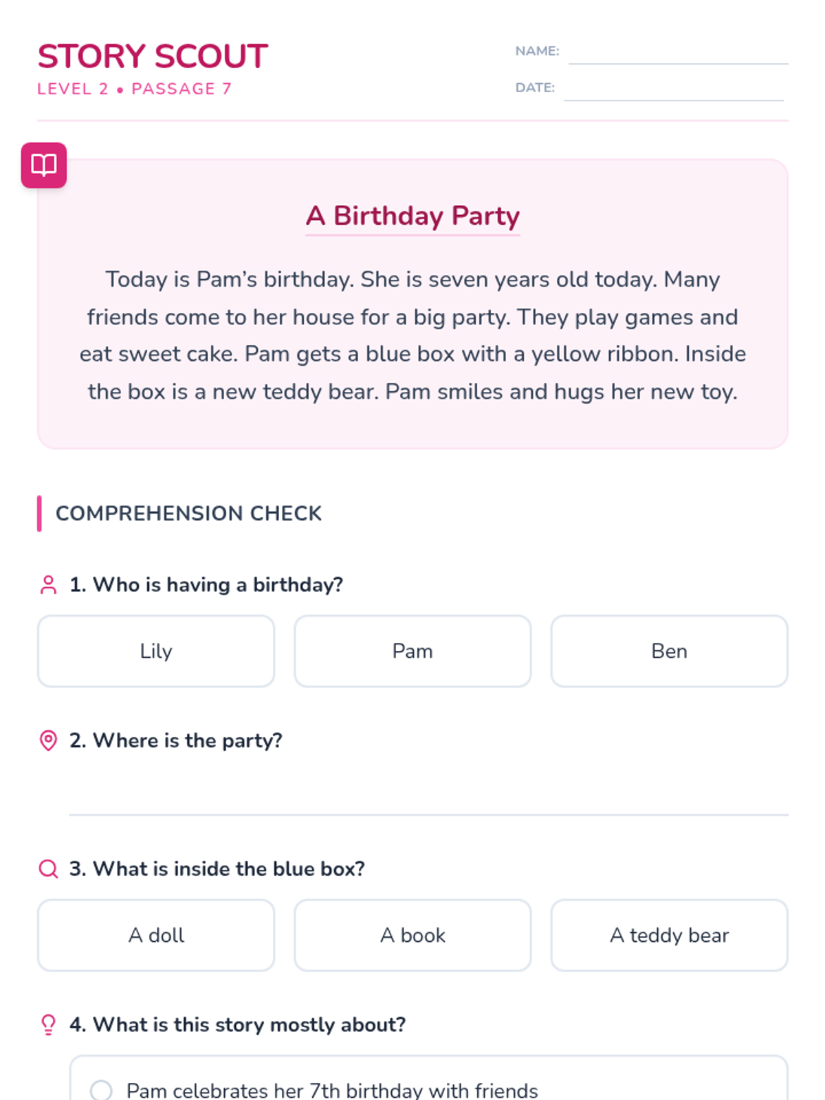The height and width of the screenshot is (1100, 825).
Task: Click the STORY SCOUT header title
Action: click(x=153, y=56)
